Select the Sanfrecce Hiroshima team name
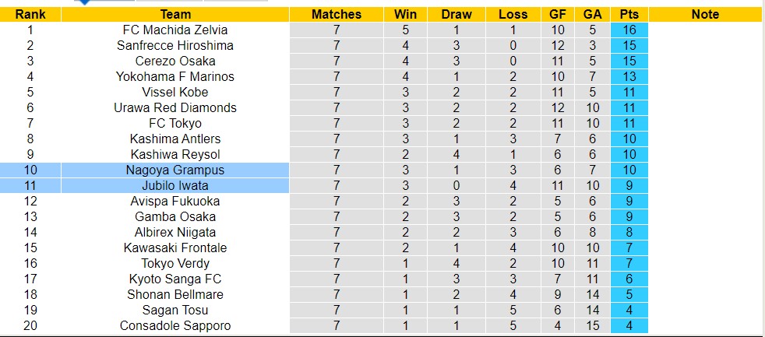The image size is (765, 337). point(175,45)
